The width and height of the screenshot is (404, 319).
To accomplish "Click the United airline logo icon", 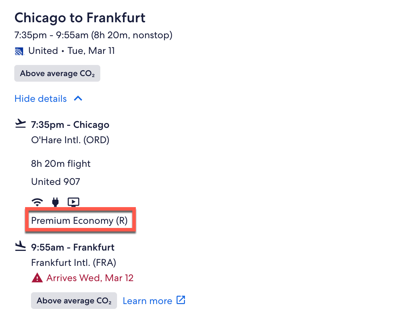I will click(19, 51).
